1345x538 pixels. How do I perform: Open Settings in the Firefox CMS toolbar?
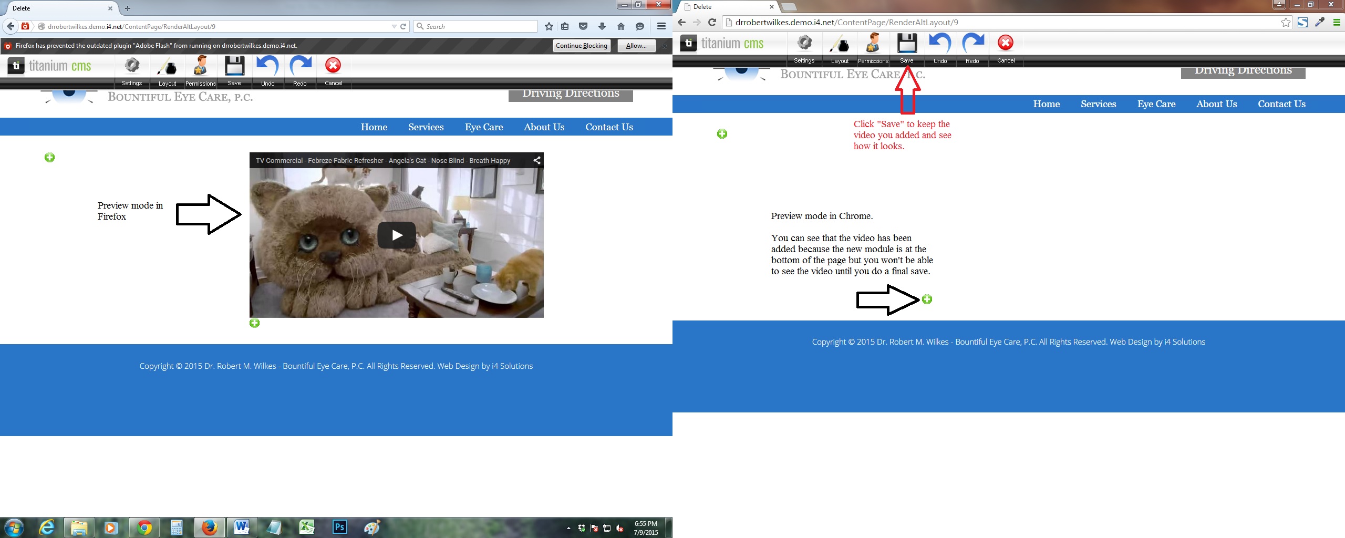click(132, 67)
